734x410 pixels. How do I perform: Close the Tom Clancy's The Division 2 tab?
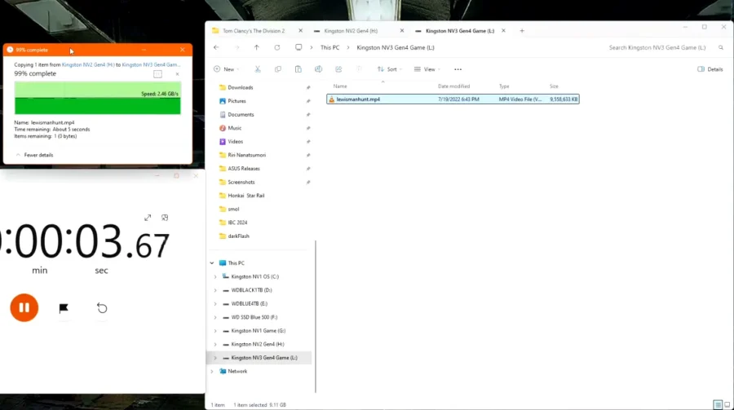(300, 31)
